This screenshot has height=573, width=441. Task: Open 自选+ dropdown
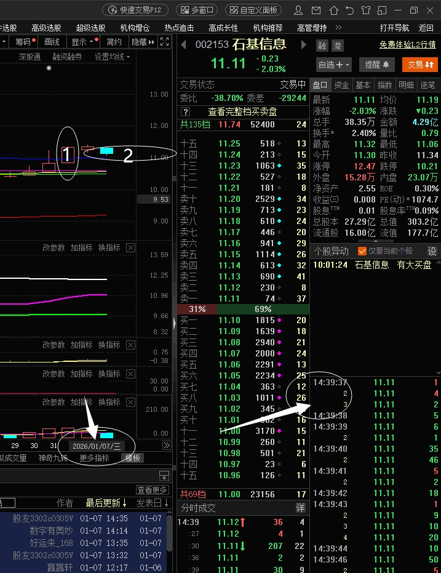[333, 65]
